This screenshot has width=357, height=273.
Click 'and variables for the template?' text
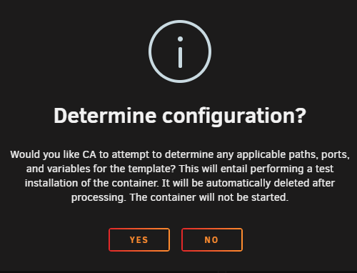tap(101, 169)
